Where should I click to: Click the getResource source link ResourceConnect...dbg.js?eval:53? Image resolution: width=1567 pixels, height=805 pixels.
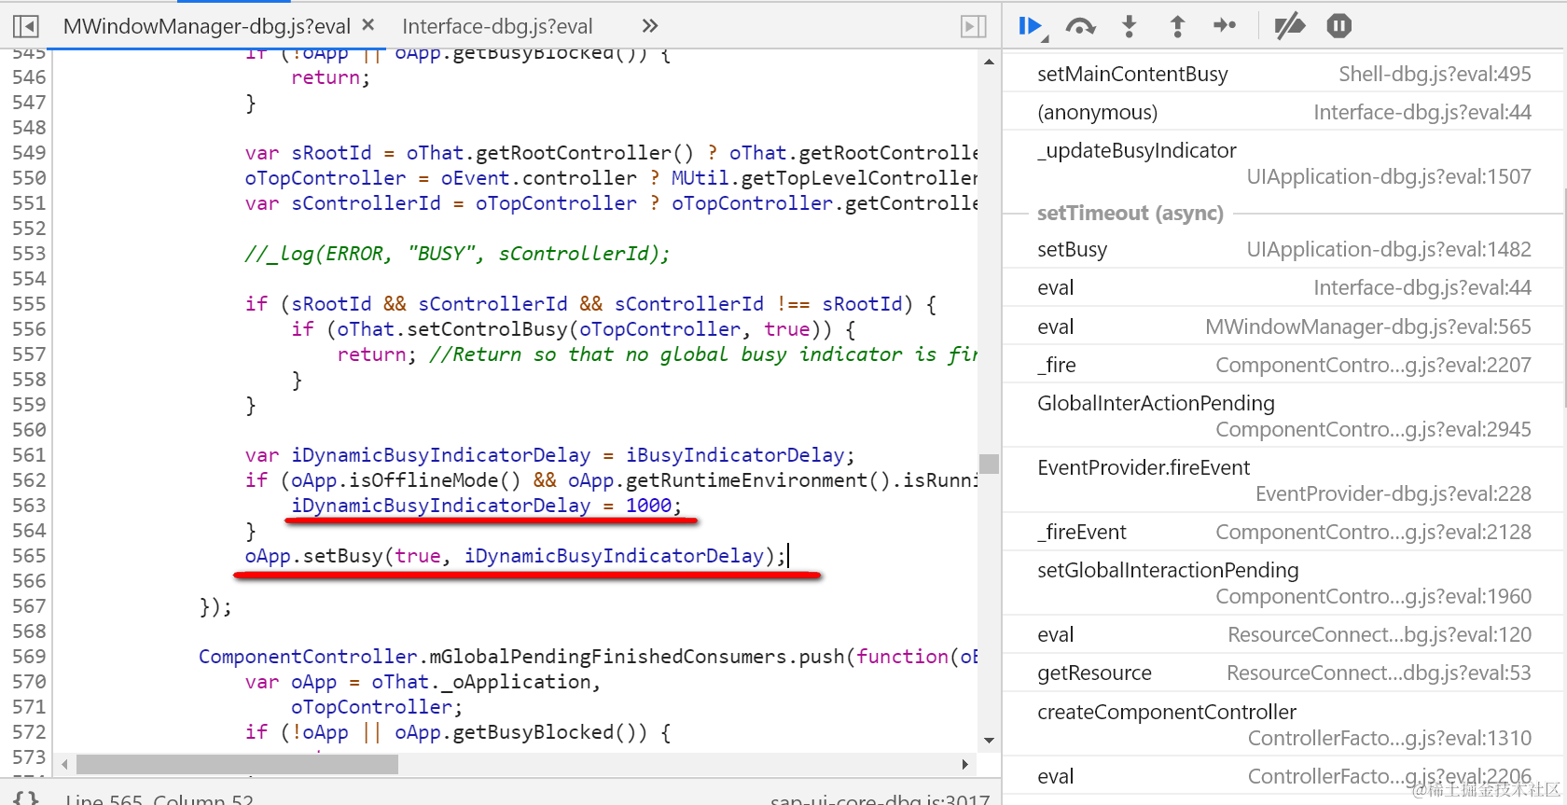tap(1379, 673)
